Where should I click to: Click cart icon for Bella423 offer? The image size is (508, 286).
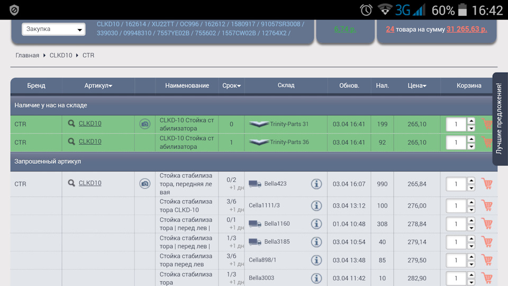(487, 184)
